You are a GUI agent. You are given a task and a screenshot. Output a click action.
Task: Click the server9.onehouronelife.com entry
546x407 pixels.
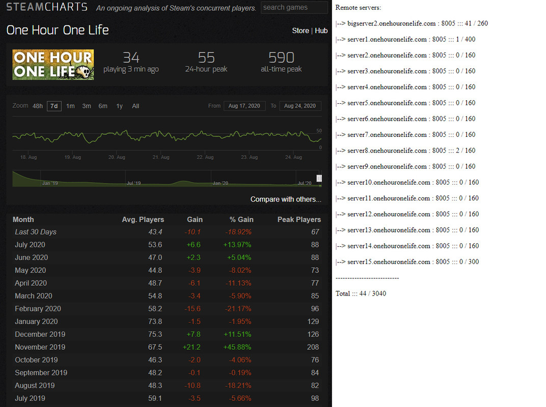pos(405,166)
